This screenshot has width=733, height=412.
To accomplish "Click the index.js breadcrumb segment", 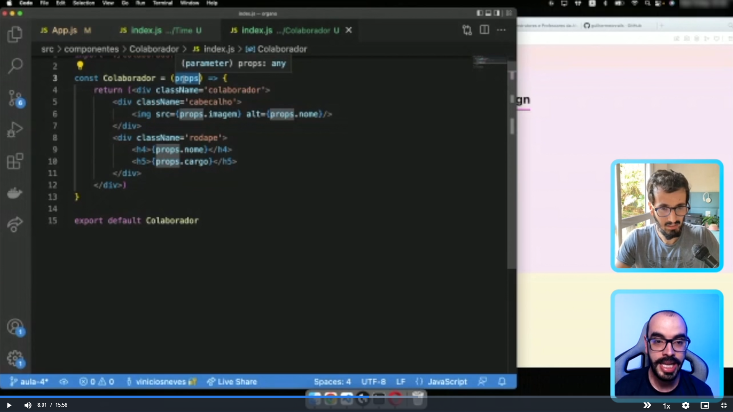I will (x=213, y=49).
